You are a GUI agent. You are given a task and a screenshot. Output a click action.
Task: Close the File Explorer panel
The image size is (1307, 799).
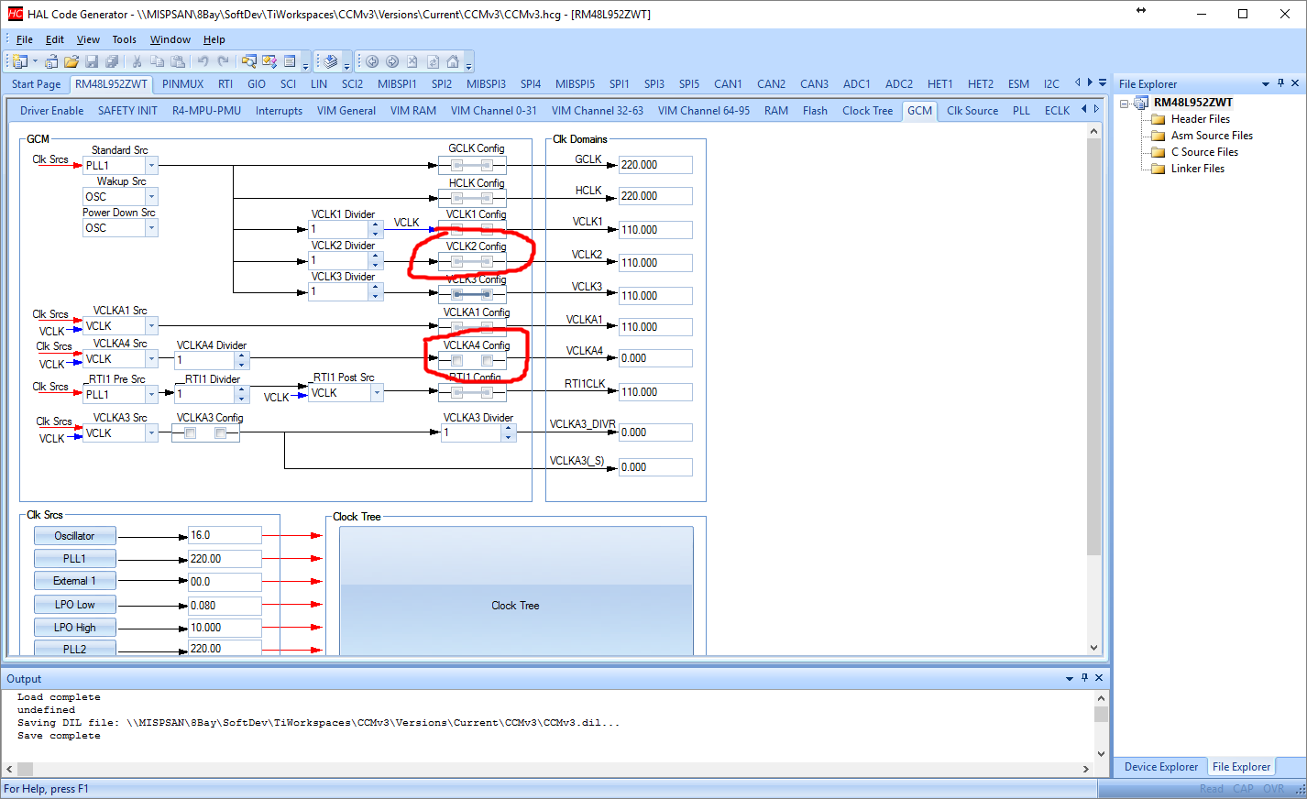click(x=1295, y=83)
